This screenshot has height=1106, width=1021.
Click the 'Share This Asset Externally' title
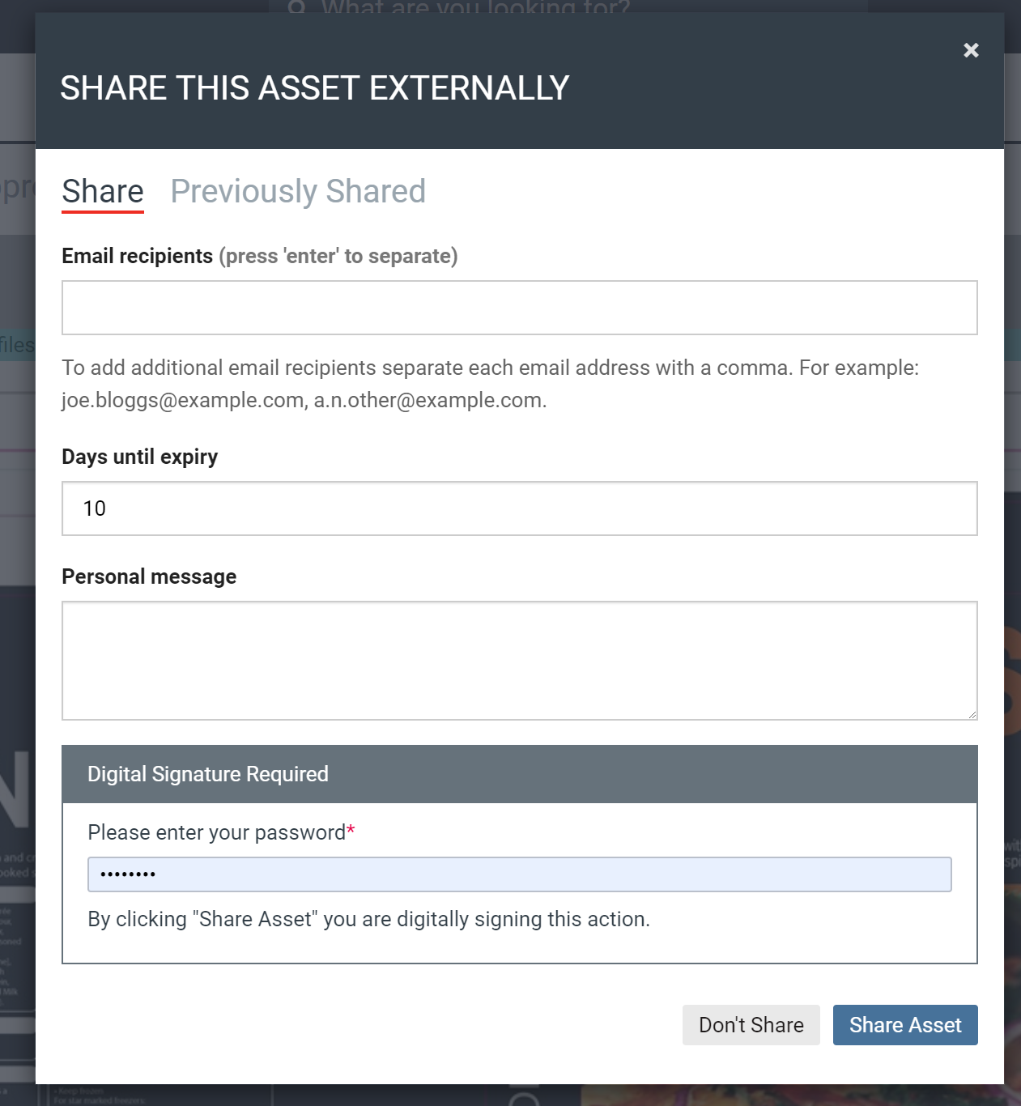point(314,88)
